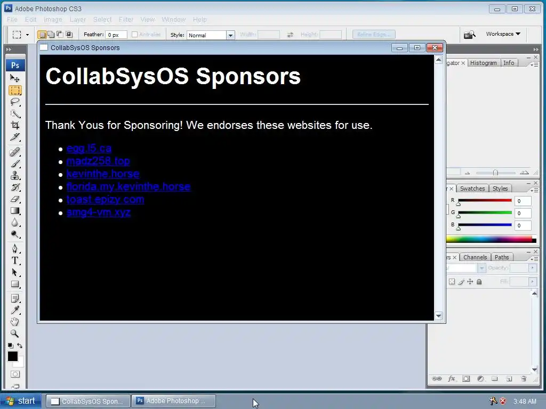This screenshot has height=409, width=546.
Task: Click the Refine Edge button
Action: (x=374, y=35)
